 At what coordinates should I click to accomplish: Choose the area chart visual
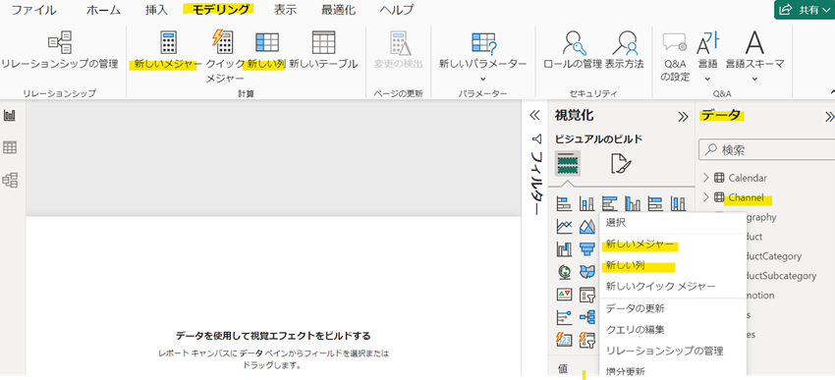tap(586, 226)
